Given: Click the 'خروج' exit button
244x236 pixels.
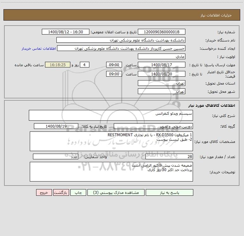Looking at the screenshot, I should click(x=44, y=192).
